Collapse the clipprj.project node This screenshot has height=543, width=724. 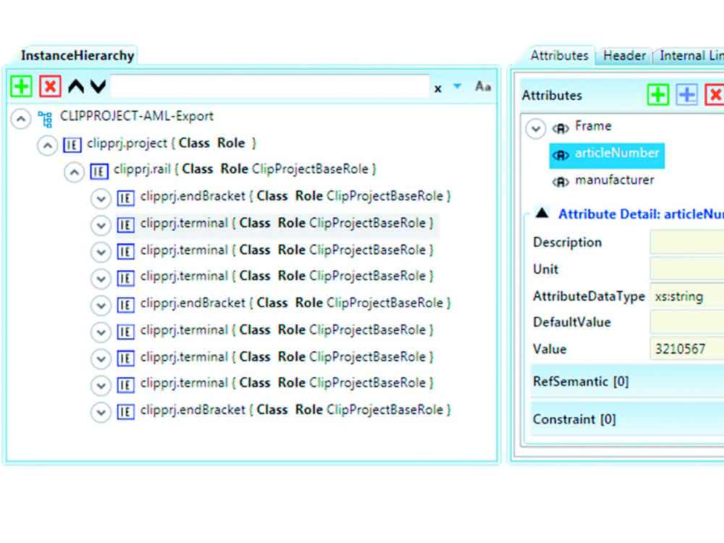coord(47,146)
